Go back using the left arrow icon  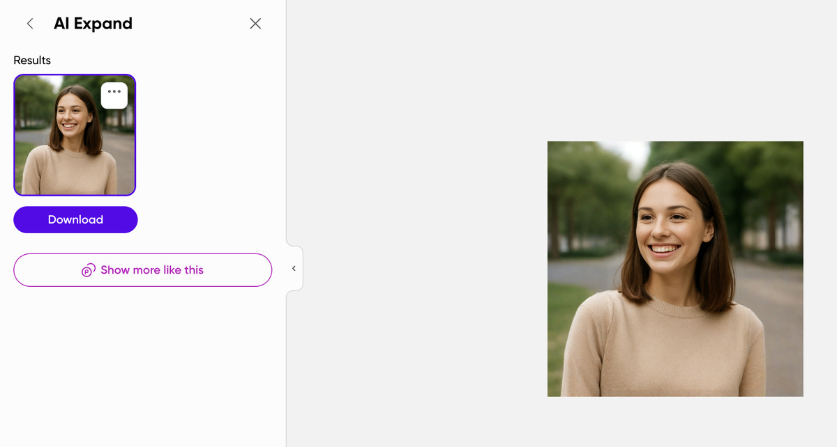(30, 24)
